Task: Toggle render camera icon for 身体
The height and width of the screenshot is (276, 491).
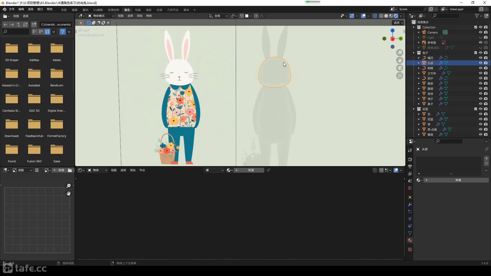Action: tap(486, 94)
